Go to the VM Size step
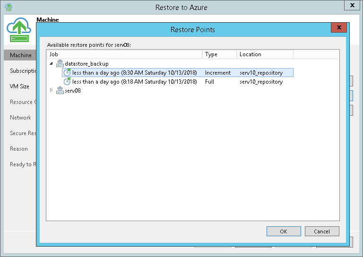 pos(20,86)
